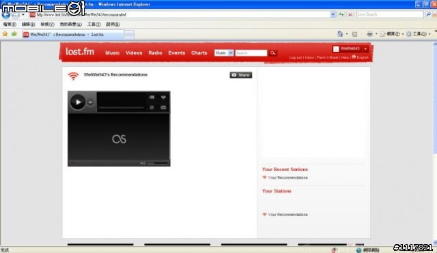Open the 說明 (Help) menu
This screenshot has width=437, height=253.
coord(113,25)
